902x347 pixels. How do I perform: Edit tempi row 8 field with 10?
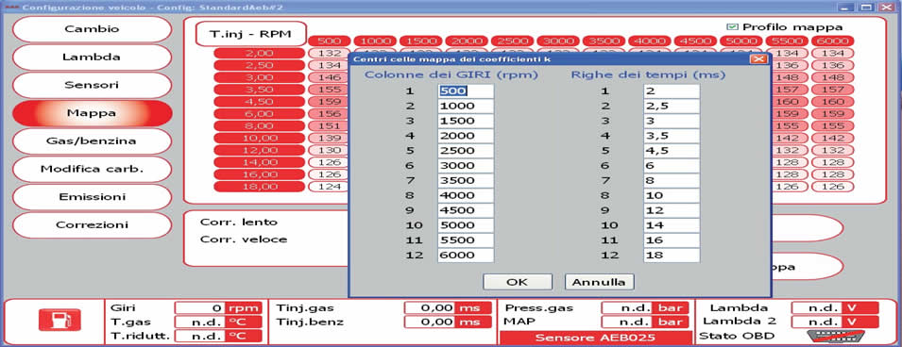tap(672, 195)
